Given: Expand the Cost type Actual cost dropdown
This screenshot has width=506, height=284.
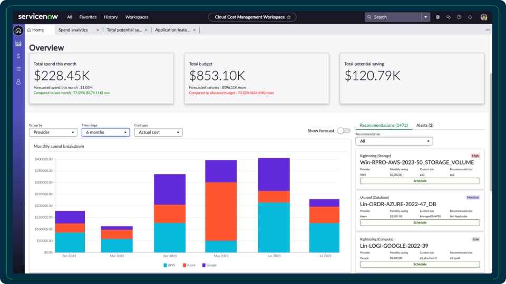Looking at the screenshot, I should (x=158, y=133).
